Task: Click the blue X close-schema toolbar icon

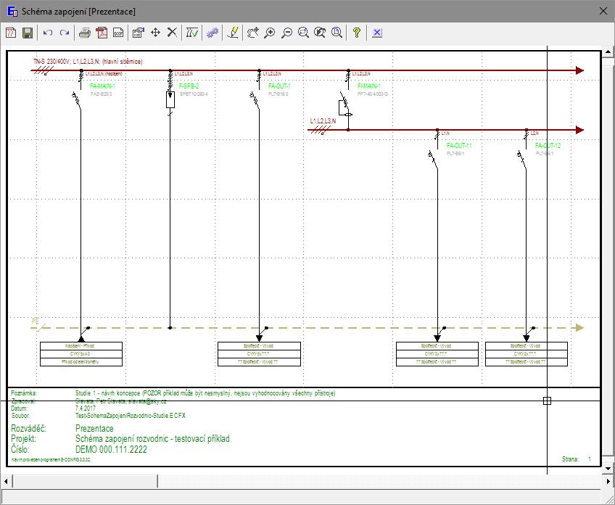Action: (x=377, y=33)
